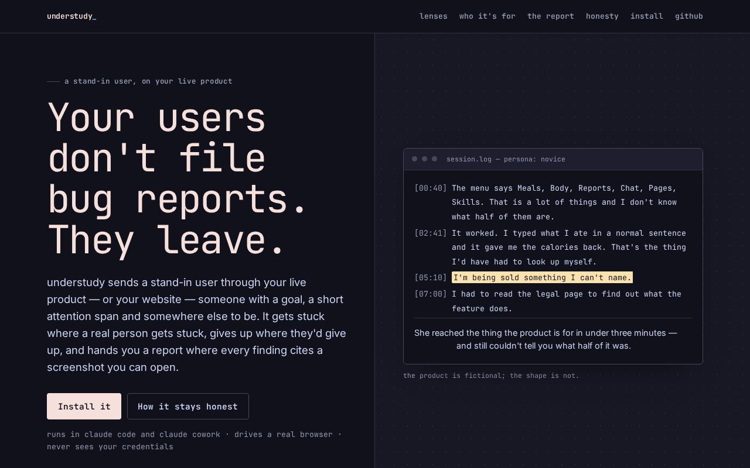Click log line starting 'It worked. I typed'
Viewport: 750px width, 468px height.
[569, 247]
